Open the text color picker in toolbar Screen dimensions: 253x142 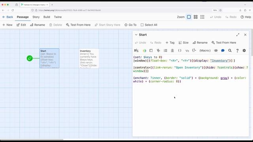[144, 50]
